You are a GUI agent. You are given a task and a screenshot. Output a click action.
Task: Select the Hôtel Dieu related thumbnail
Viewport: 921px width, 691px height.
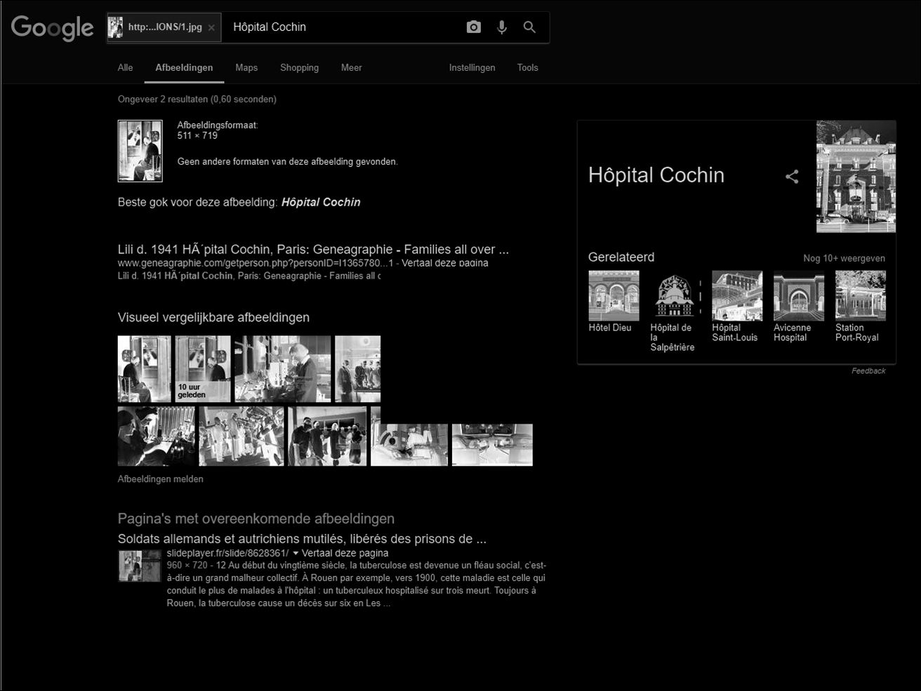point(614,296)
